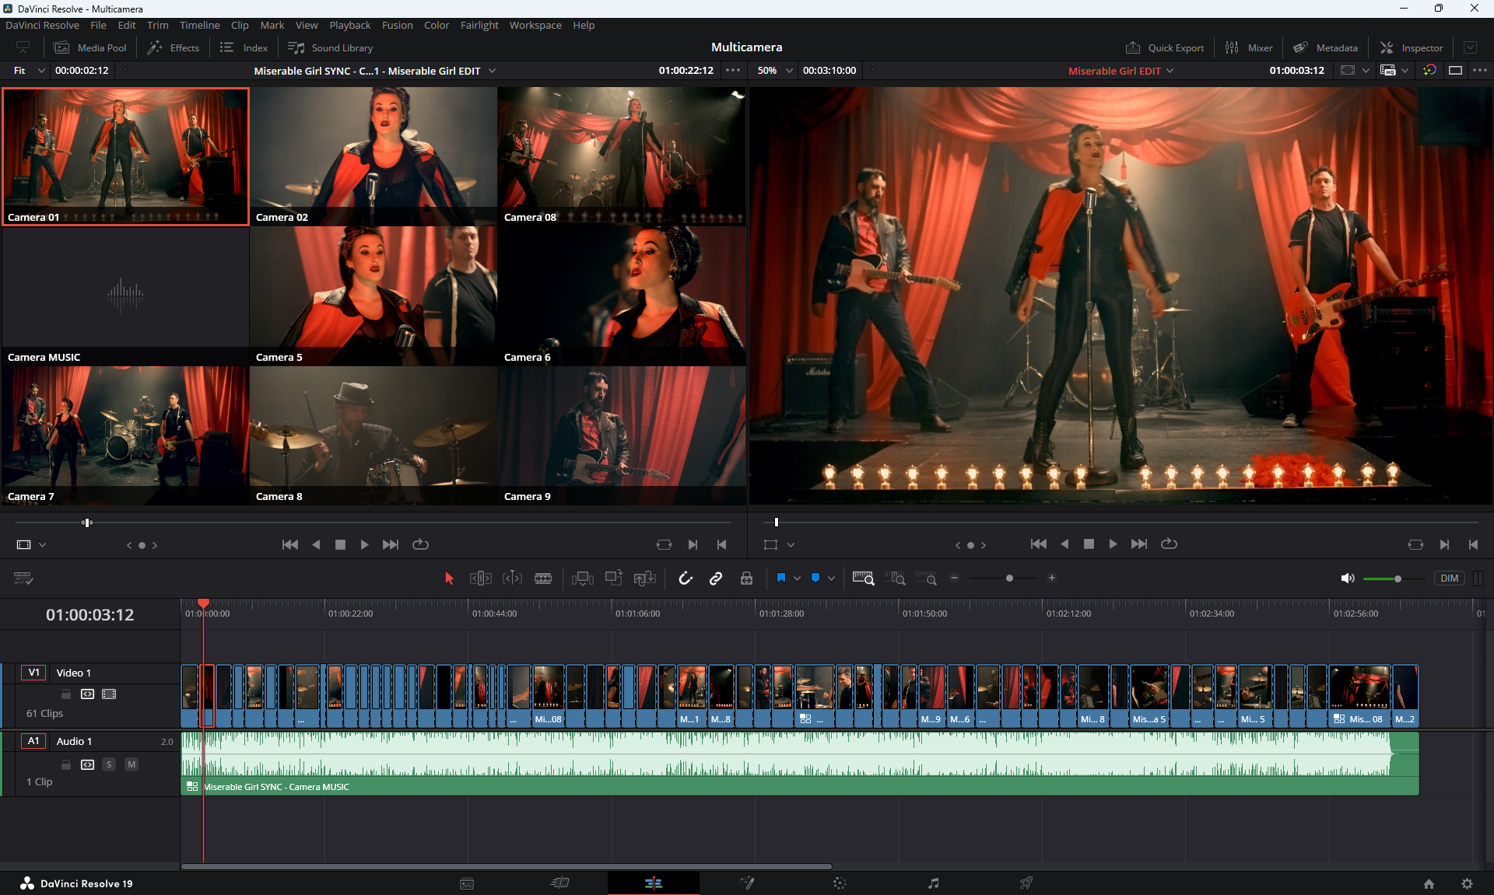Click the position lock icon

coord(746,578)
